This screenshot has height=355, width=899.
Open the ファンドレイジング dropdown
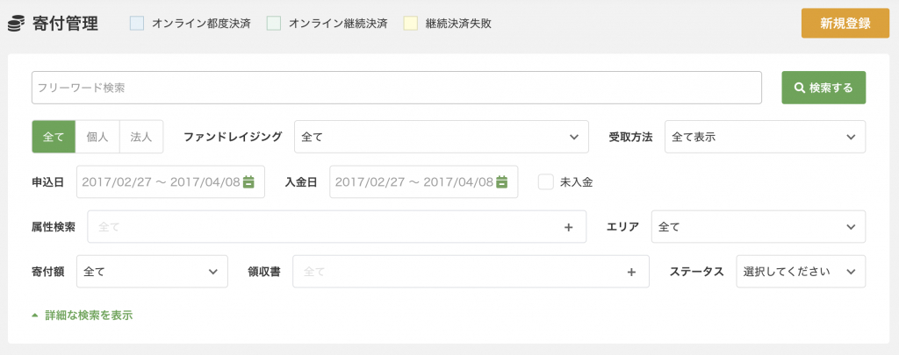[x=442, y=137]
